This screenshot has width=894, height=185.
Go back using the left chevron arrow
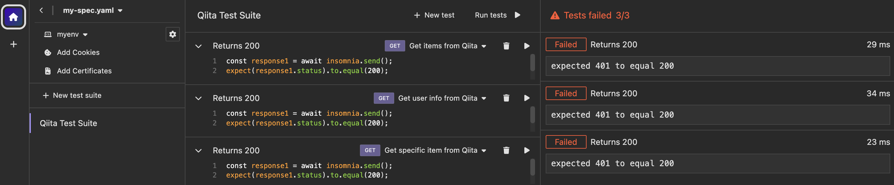tap(41, 10)
